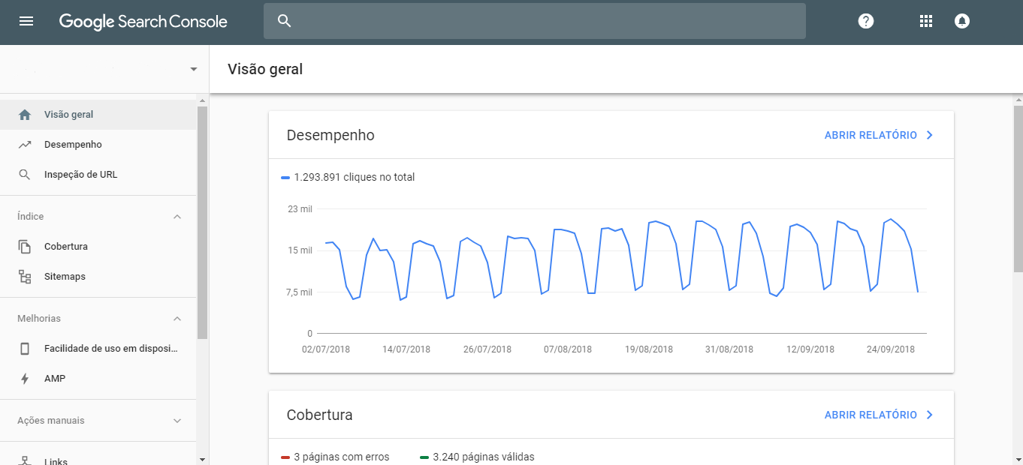Image resolution: width=1023 pixels, height=465 pixels.
Task: Open the Help question mark icon
Action: (866, 21)
